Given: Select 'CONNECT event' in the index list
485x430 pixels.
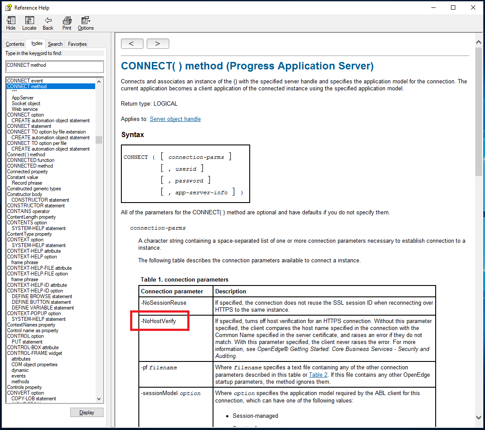Looking at the screenshot, I should [x=25, y=81].
